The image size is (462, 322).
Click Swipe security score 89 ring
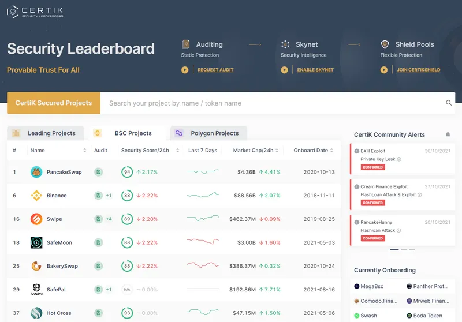click(127, 219)
